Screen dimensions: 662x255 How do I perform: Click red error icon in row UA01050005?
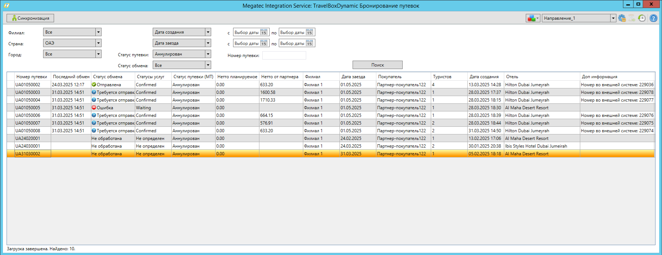[94, 108]
